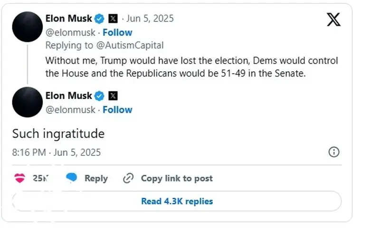Click the heart icon to like the post
Screen dimensions: 380x240
coord(19,178)
